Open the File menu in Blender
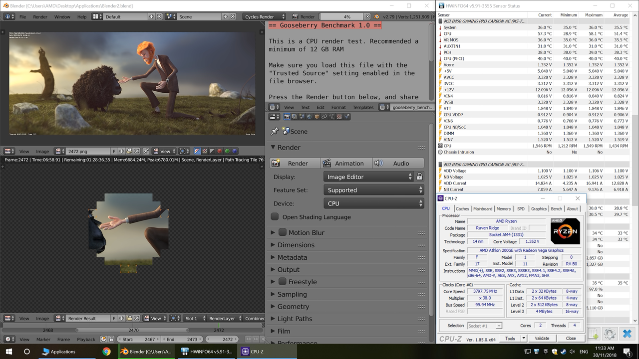This screenshot has width=639, height=359. 22,16
